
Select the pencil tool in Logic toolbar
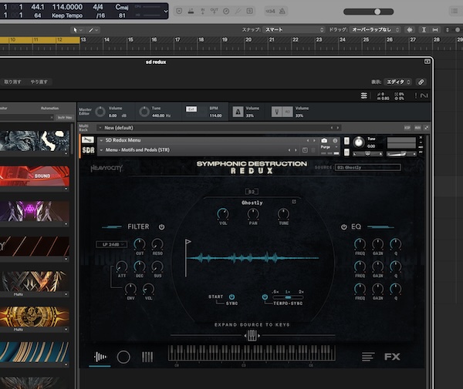tap(91, 30)
